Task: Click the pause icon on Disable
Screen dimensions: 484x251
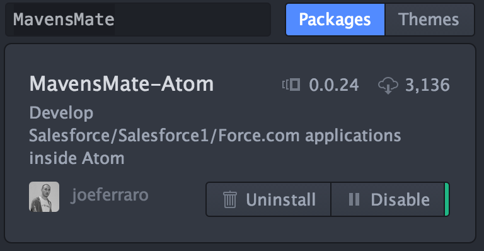Action: 354,199
